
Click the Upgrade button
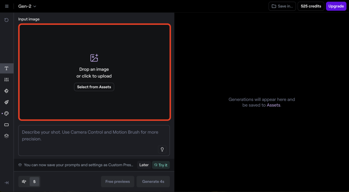click(336, 6)
